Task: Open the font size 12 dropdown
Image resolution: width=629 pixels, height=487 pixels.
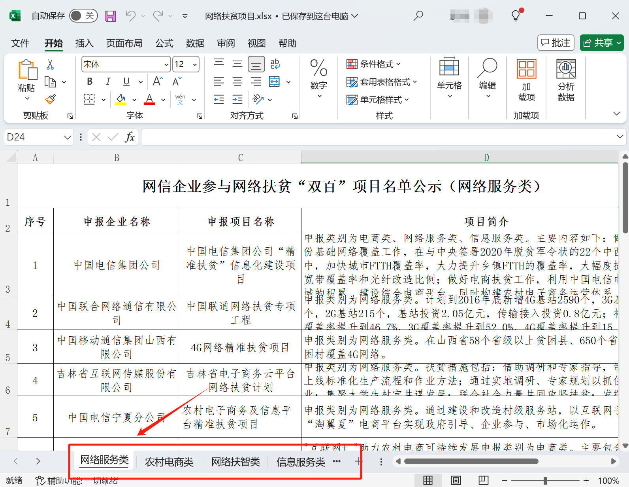Action: click(195, 64)
